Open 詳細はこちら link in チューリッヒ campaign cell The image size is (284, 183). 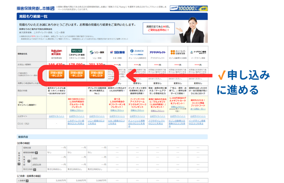coord(137,110)
